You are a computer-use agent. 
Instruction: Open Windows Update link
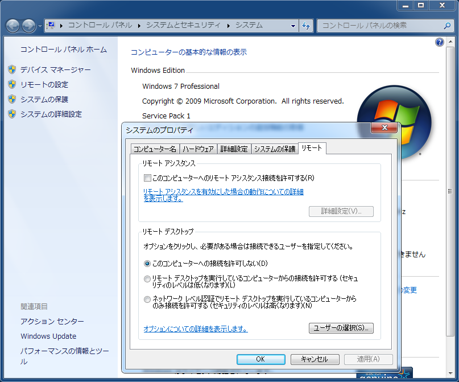point(48,336)
